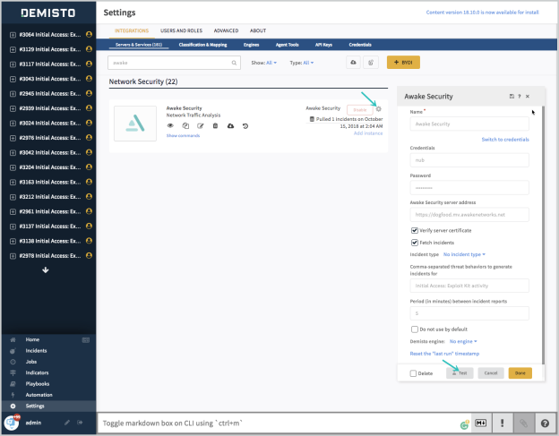The height and width of the screenshot is (436, 559).
Task: Expand incident #3043 in sidebar
Action: click(x=13, y=79)
